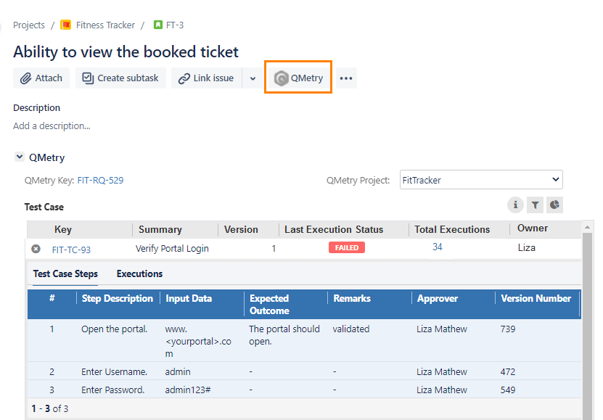Click the Fitness Tracker project icon
Image resolution: width=603 pixels, height=420 pixels.
[66, 25]
